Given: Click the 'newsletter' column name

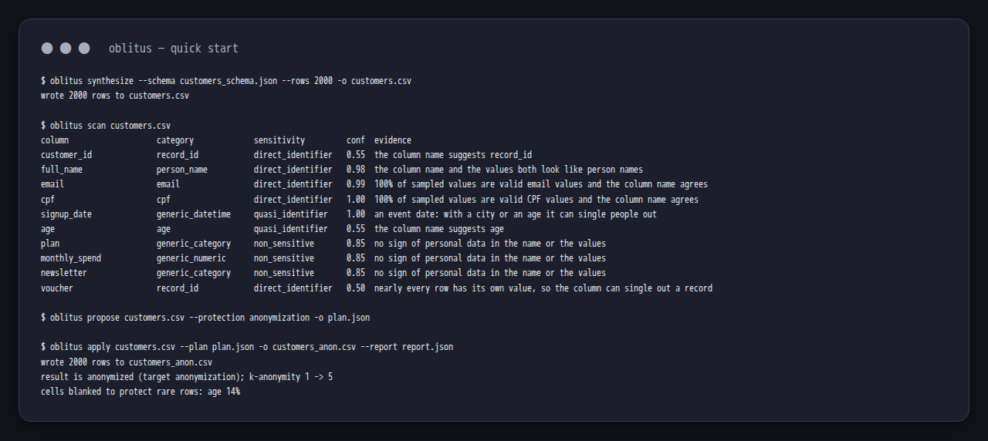Looking at the screenshot, I should tap(64, 273).
